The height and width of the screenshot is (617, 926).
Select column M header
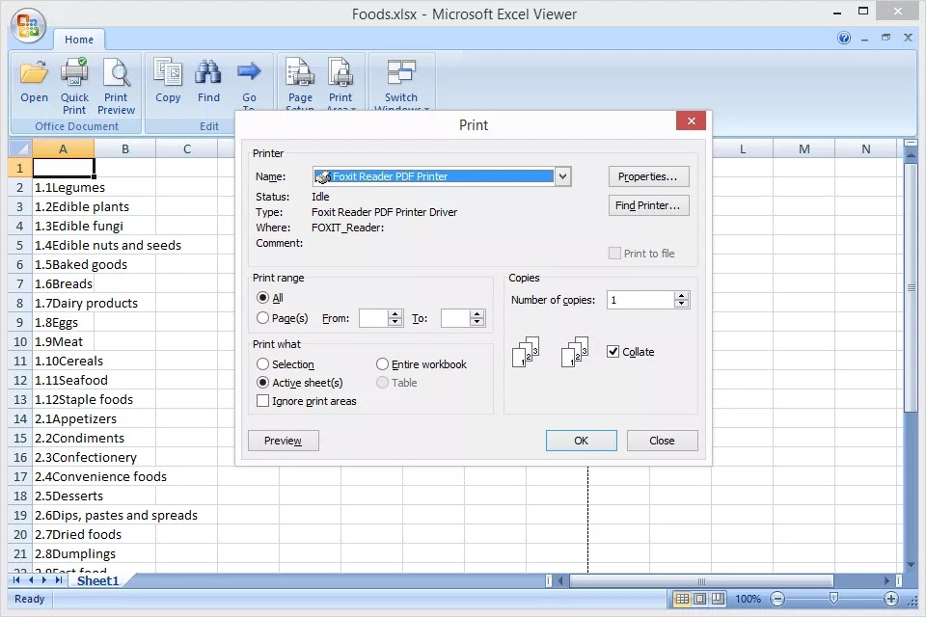(803, 148)
